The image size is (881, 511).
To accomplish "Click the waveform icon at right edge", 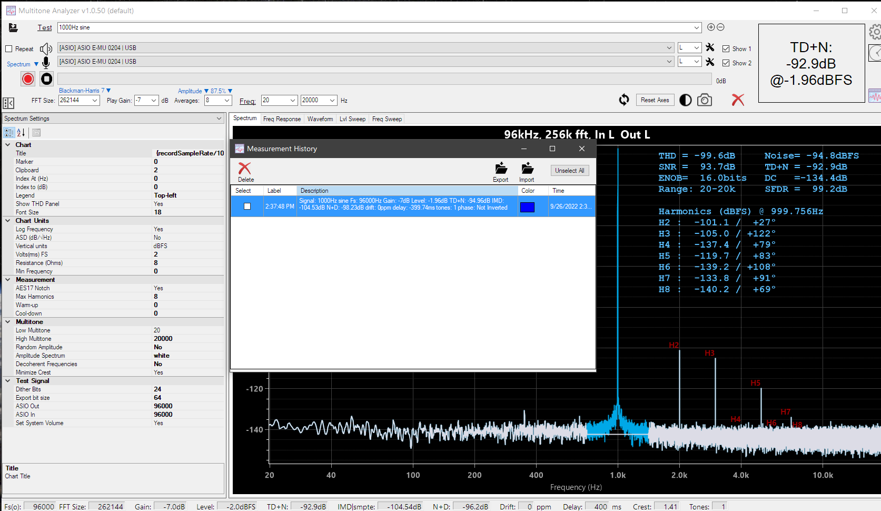I will click(x=875, y=96).
